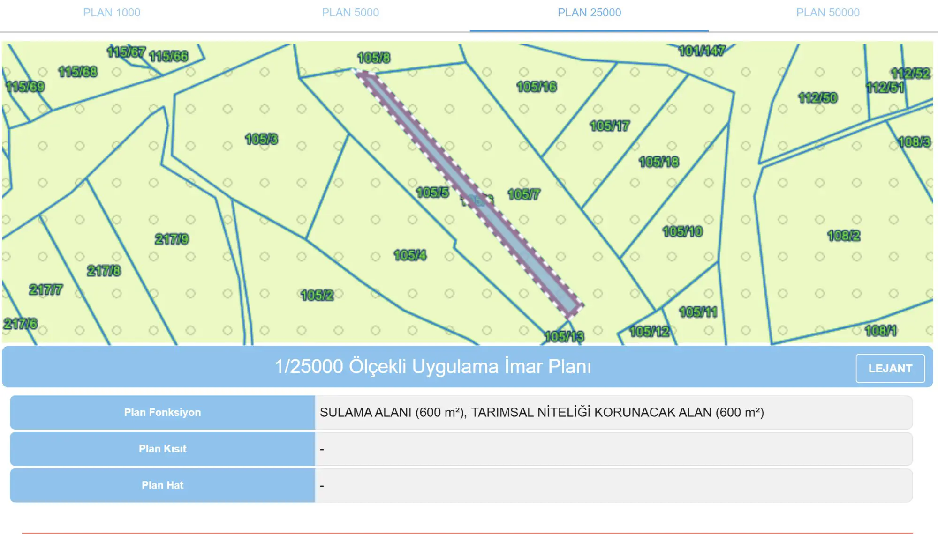Click the Plan Fonksiyon row label
The height and width of the screenshot is (534, 938).
pyautogui.click(x=162, y=412)
